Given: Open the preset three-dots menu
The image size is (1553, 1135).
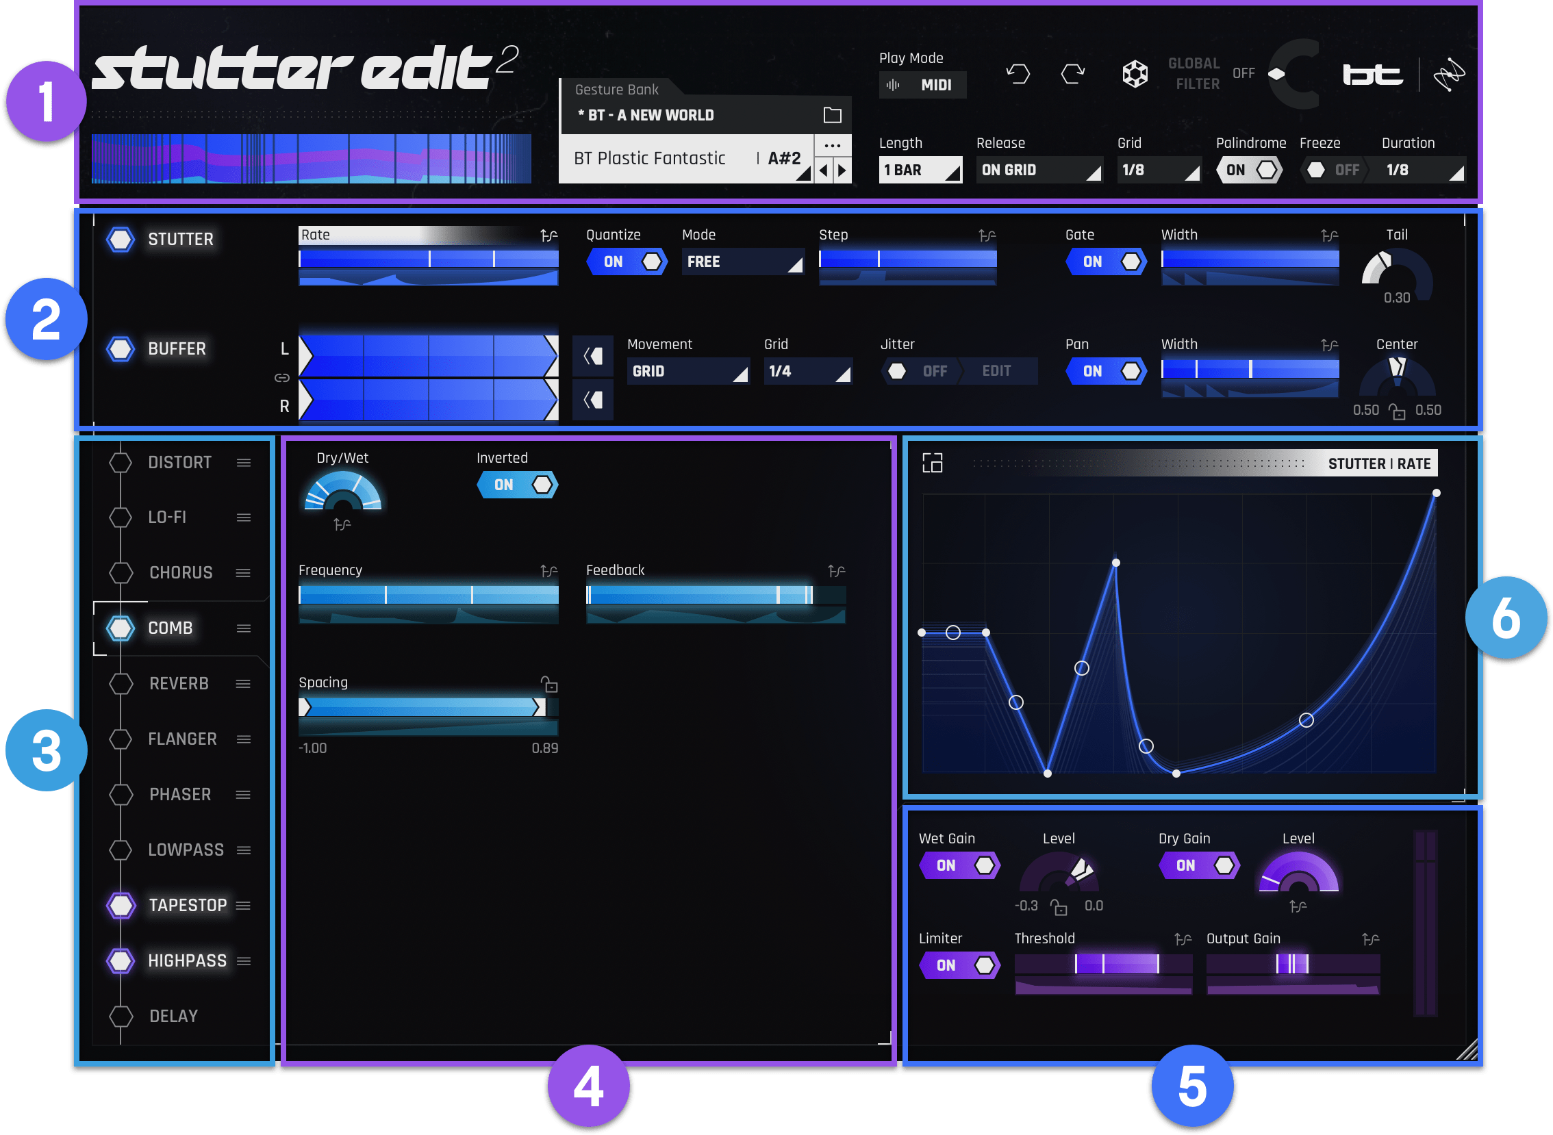Looking at the screenshot, I should coord(832,146).
